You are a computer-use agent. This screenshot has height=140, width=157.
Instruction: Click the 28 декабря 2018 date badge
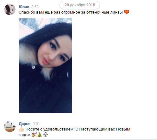(x=80, y=5)
